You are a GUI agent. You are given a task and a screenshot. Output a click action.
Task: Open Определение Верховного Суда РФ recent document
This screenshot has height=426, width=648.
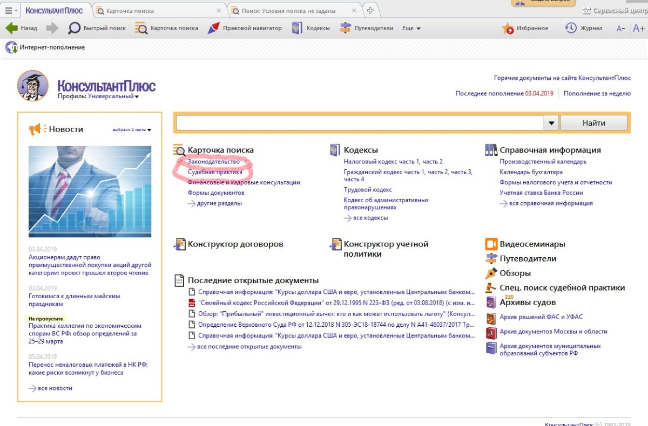click(x=336, y=325)
